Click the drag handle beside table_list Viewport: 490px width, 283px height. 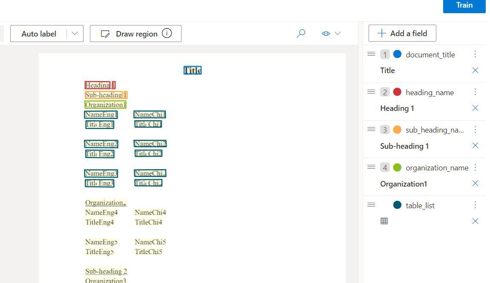point(371,205)
